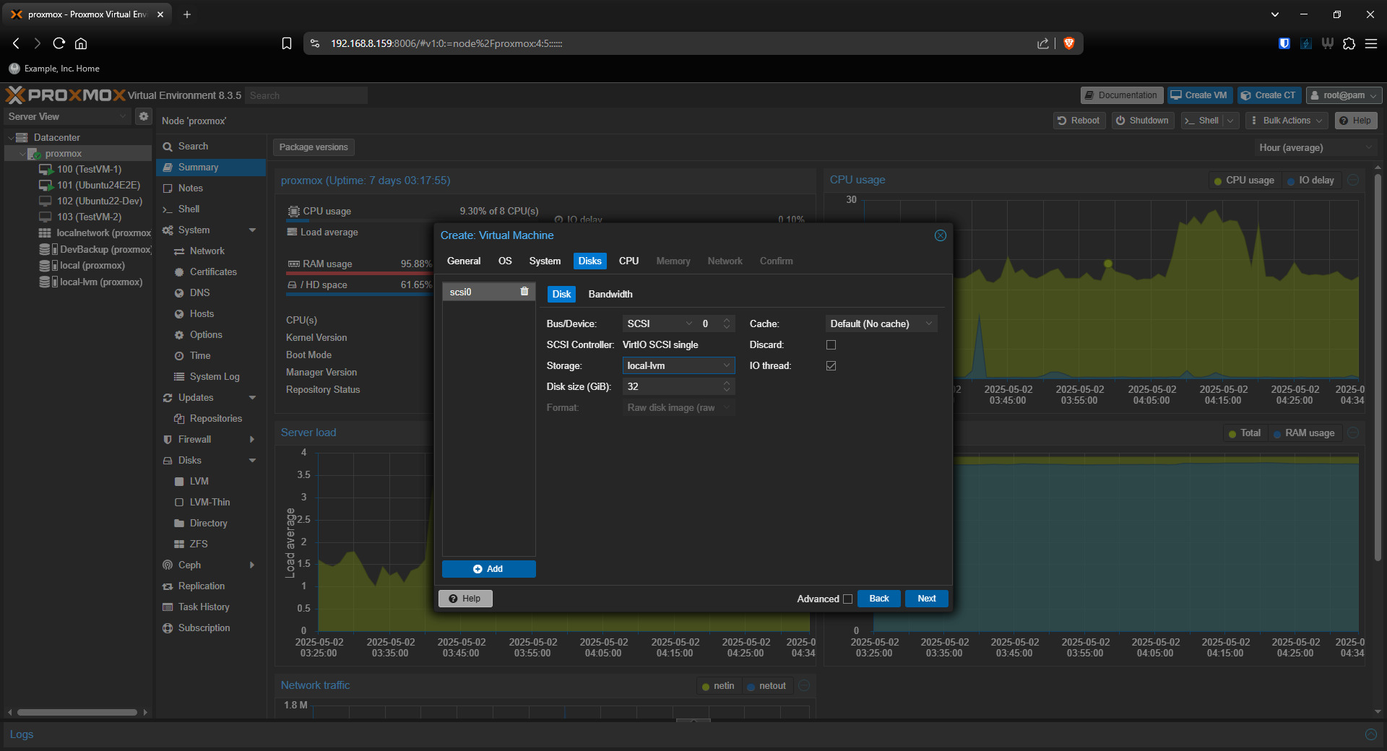Click the Brave Shields icon in address bar
The height and width of the screenshot is (751, 1387).
(x=1069, y=43)
